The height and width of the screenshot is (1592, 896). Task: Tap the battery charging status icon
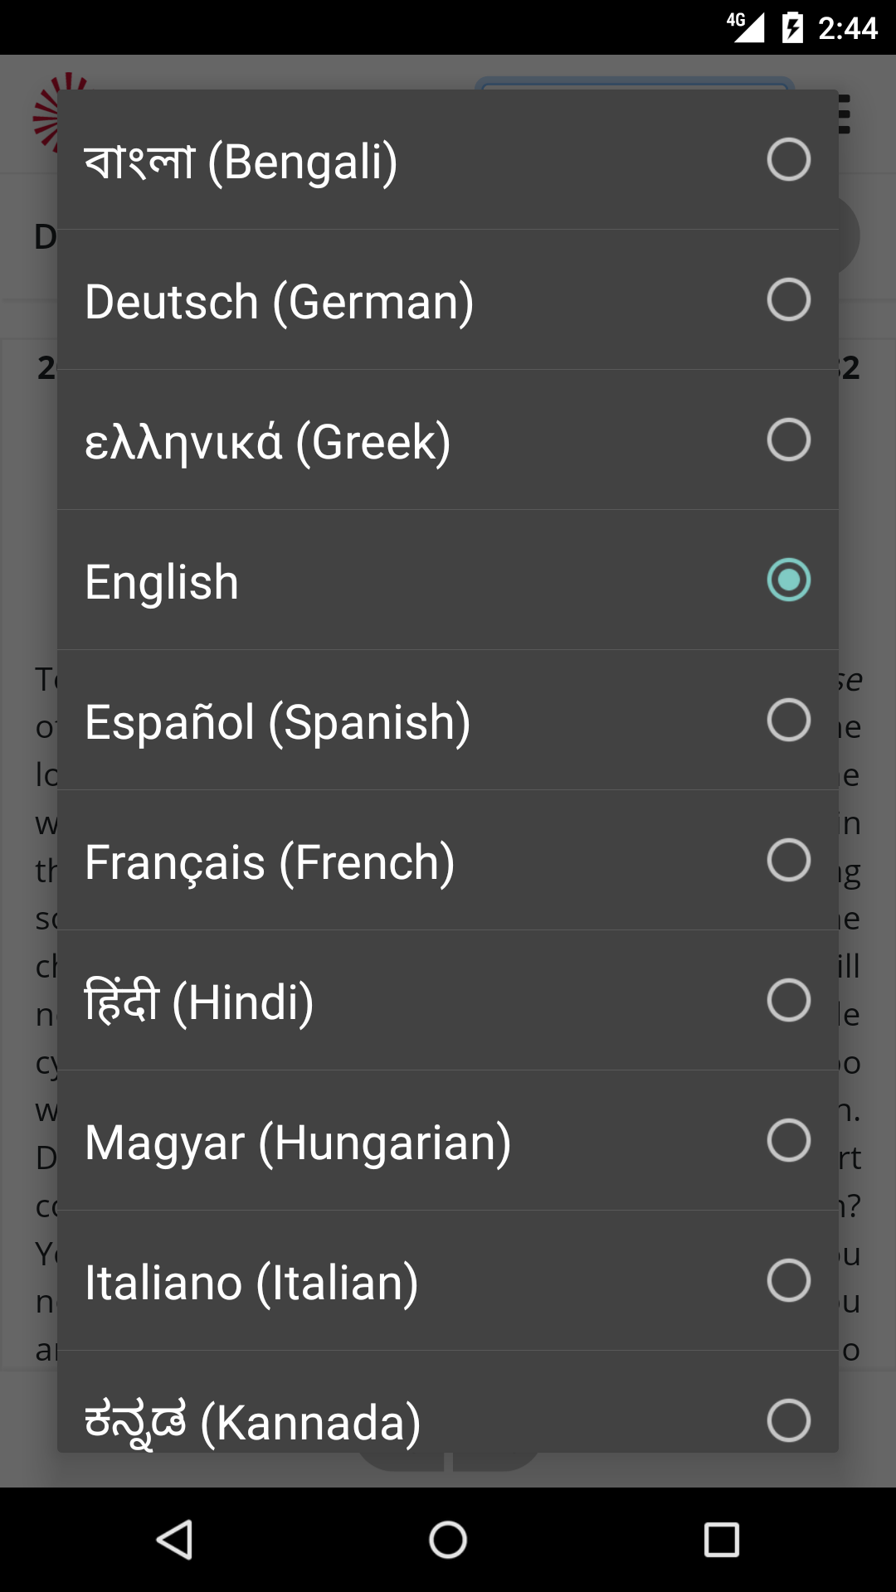click(792, 27)
